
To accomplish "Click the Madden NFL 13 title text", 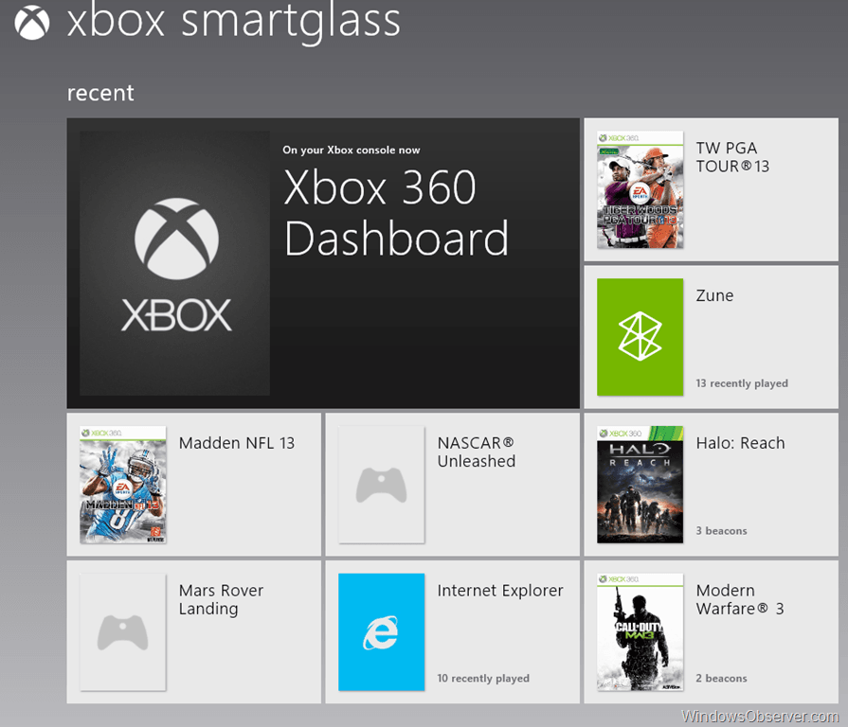I will [237, 442].
